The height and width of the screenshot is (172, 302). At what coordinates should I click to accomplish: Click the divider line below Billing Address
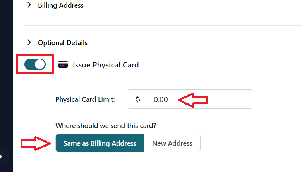point(163,25)
